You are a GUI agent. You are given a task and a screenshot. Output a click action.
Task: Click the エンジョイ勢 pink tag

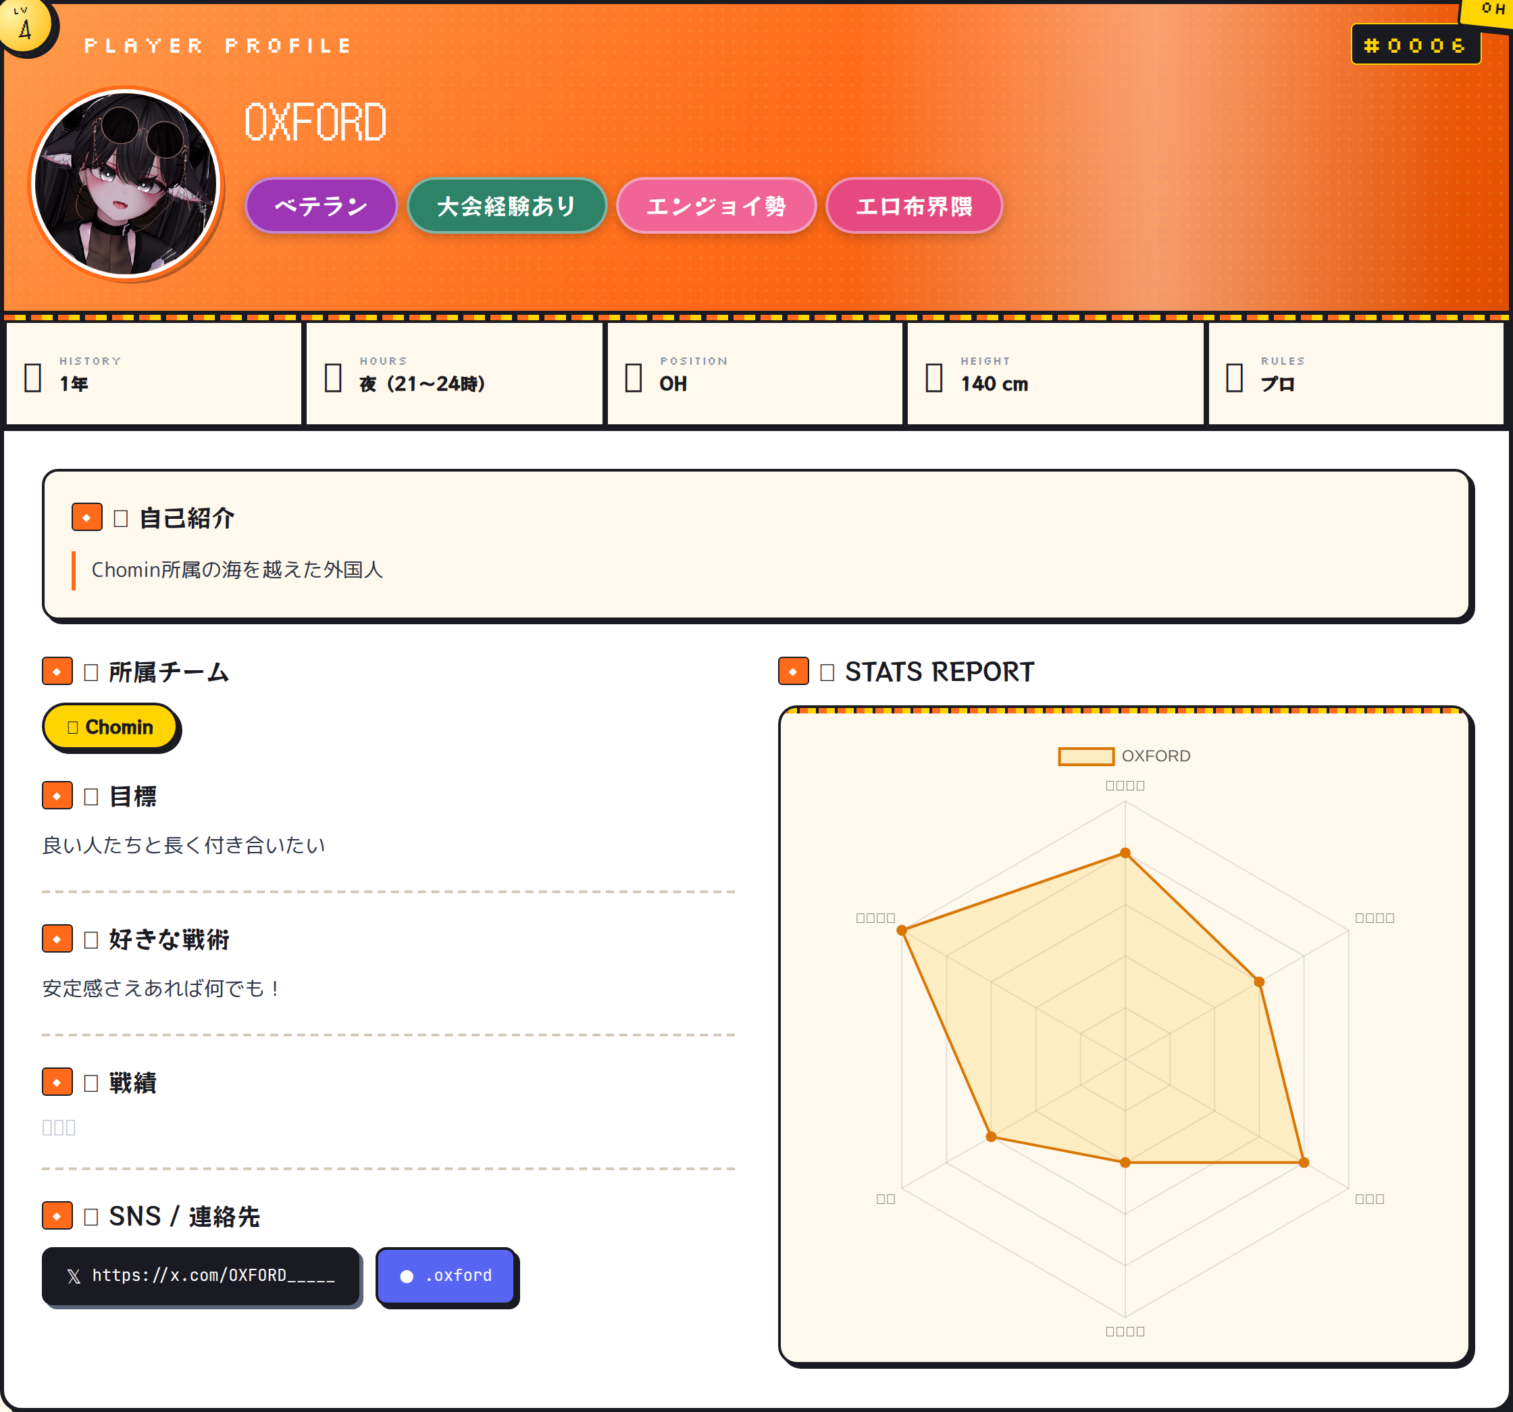click(x=715, y=205)
